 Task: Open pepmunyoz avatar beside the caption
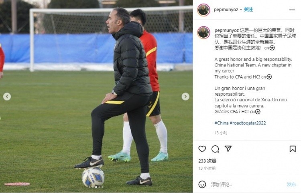click(x=203, y=32)
